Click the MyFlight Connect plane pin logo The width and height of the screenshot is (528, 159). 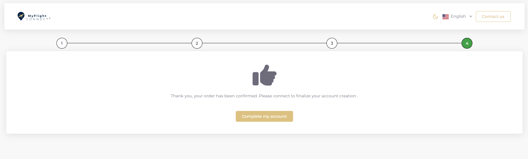(21, 16)
